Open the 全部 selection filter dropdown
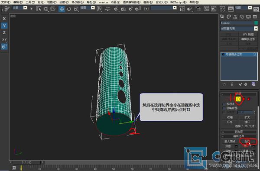The width and height of the screenshot is (260, 171). 20,8
